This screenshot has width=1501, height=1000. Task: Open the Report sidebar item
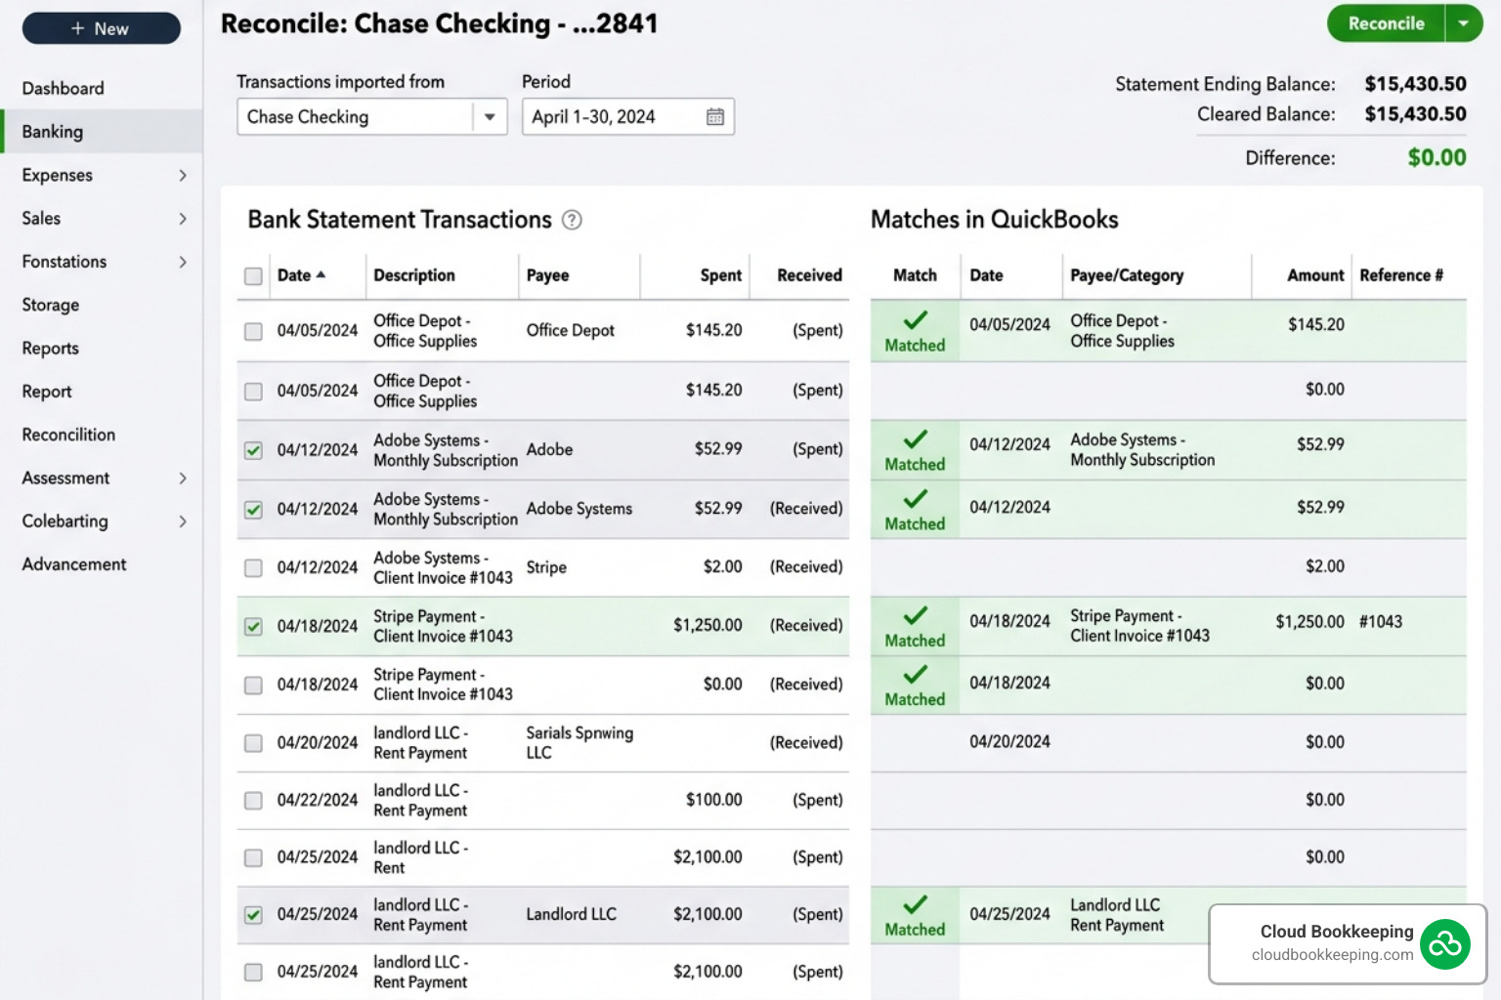[x=47, y=392]
